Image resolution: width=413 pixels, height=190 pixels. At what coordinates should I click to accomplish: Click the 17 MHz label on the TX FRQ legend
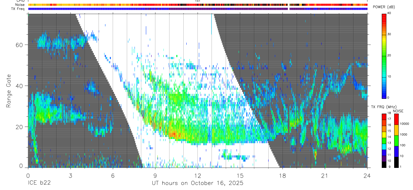click(389, 119)
